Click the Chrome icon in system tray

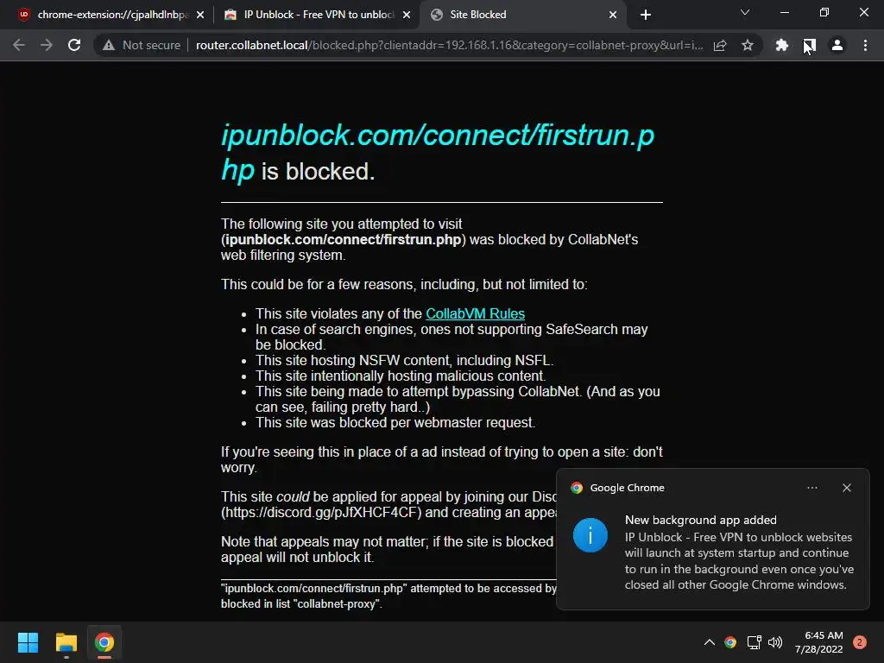(730, 642)
